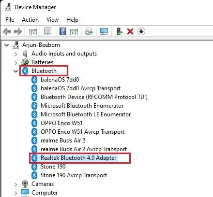Select Microsoft Bluetooth LE Enumerator

click(x=86, y=114)
